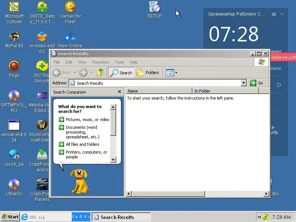This screenshot has width=296, height=222.
Task: Expand hidden tray icons chevron
Action: click(259, 217)
